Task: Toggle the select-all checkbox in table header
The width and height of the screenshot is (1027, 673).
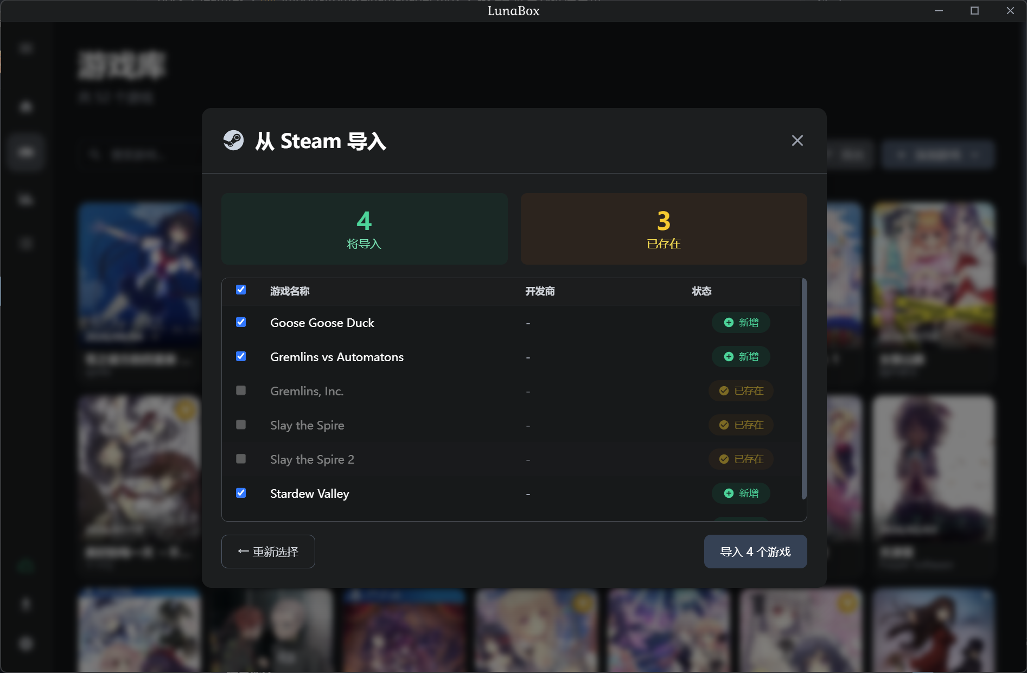Action: 241,290
